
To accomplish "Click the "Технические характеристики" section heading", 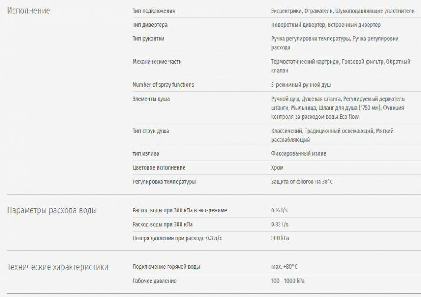I will pyautogui.click(x=58, y=267).
